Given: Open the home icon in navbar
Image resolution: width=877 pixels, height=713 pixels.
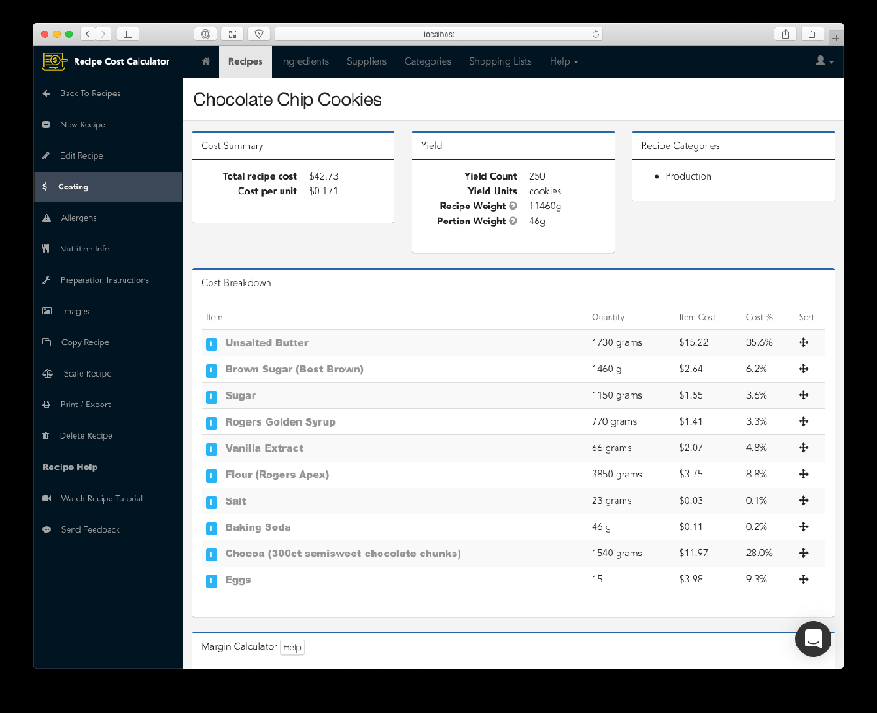Looking at the screenshot, I should pos(206,61).
